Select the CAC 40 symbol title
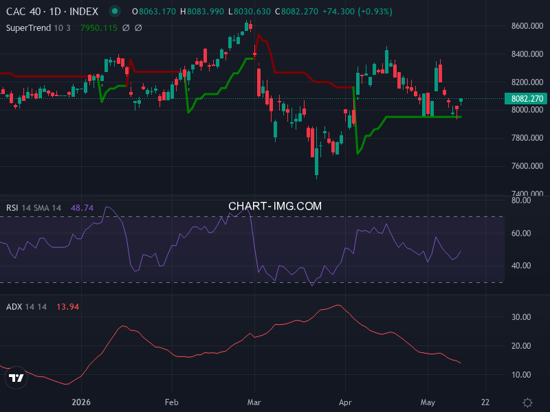 52,12
